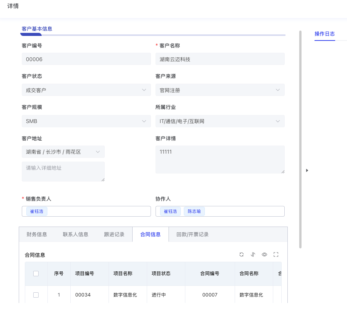Click the 崔钰浩 tag in 销售负责人
The image size is (347, 316).
click(37, 211)
